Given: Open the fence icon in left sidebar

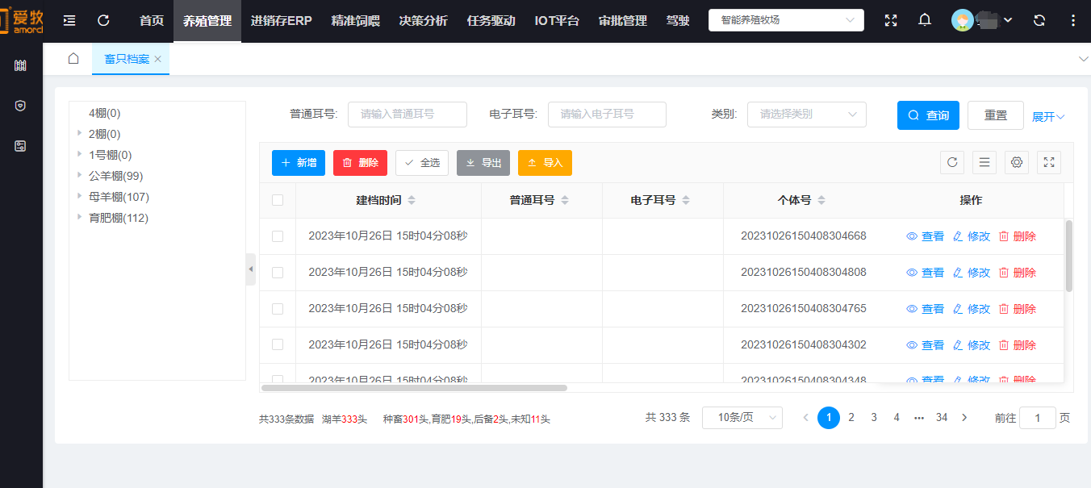Looking at the screenshot, I should pyautogui.click(x=21, y=65).
